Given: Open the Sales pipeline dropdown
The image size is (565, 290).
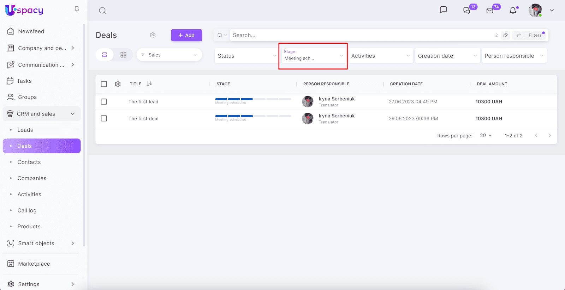Looking at the screenshot, I should (169, 55).
